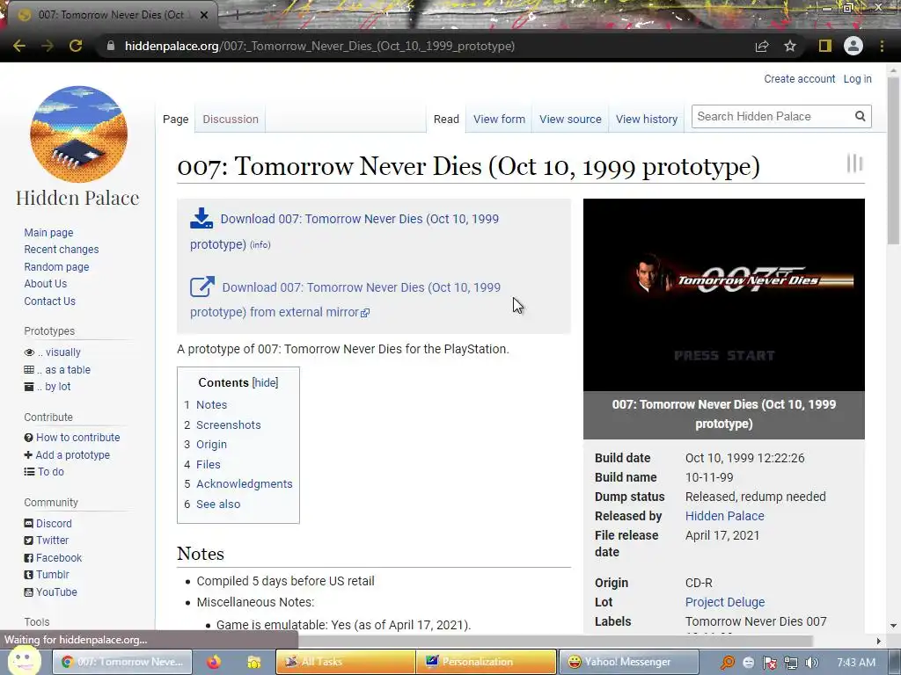
Task: Click the blue download icon
Action: pyautogui.click(x=201, y=219)
